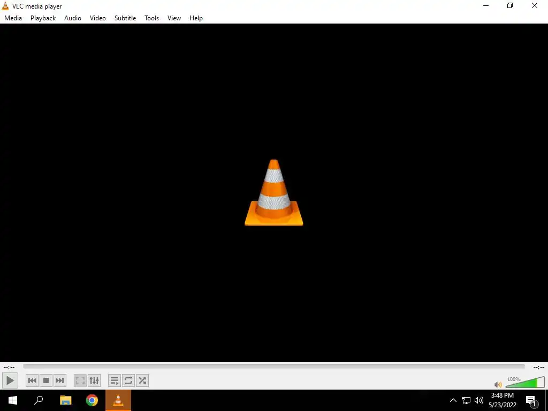Open File Explorer from taskbar

(x=65, y=400)
